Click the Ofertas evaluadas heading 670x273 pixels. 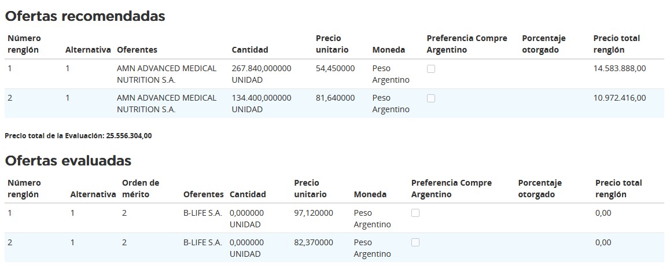68,160
